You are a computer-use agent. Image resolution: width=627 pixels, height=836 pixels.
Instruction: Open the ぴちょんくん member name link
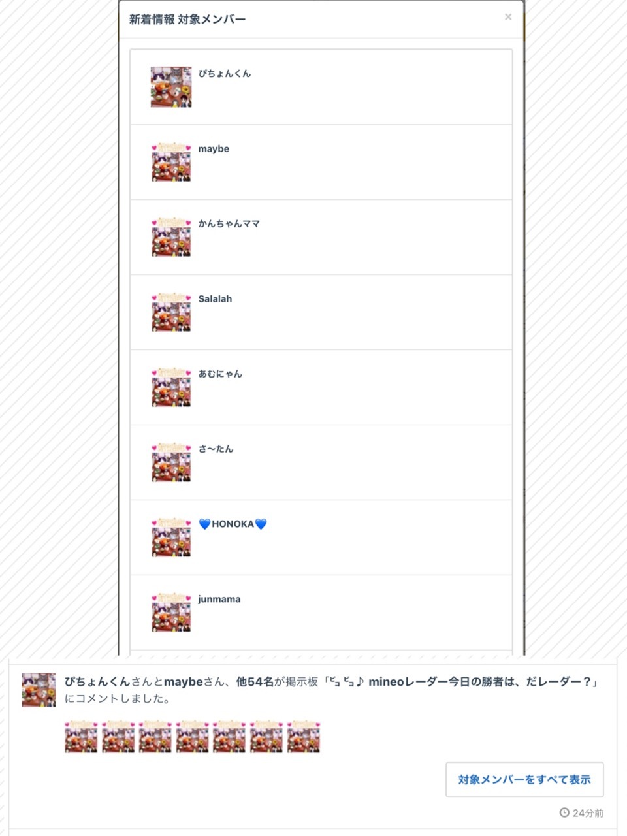click(225, 74)
